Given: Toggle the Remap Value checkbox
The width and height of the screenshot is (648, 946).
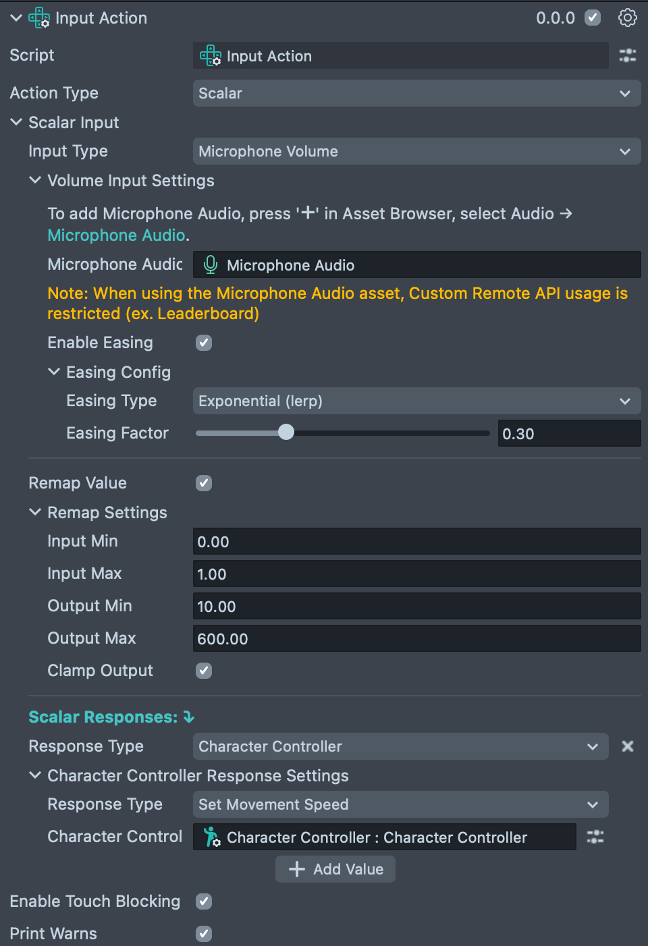Looking at the screenshot, I should (x=204, y=483).
